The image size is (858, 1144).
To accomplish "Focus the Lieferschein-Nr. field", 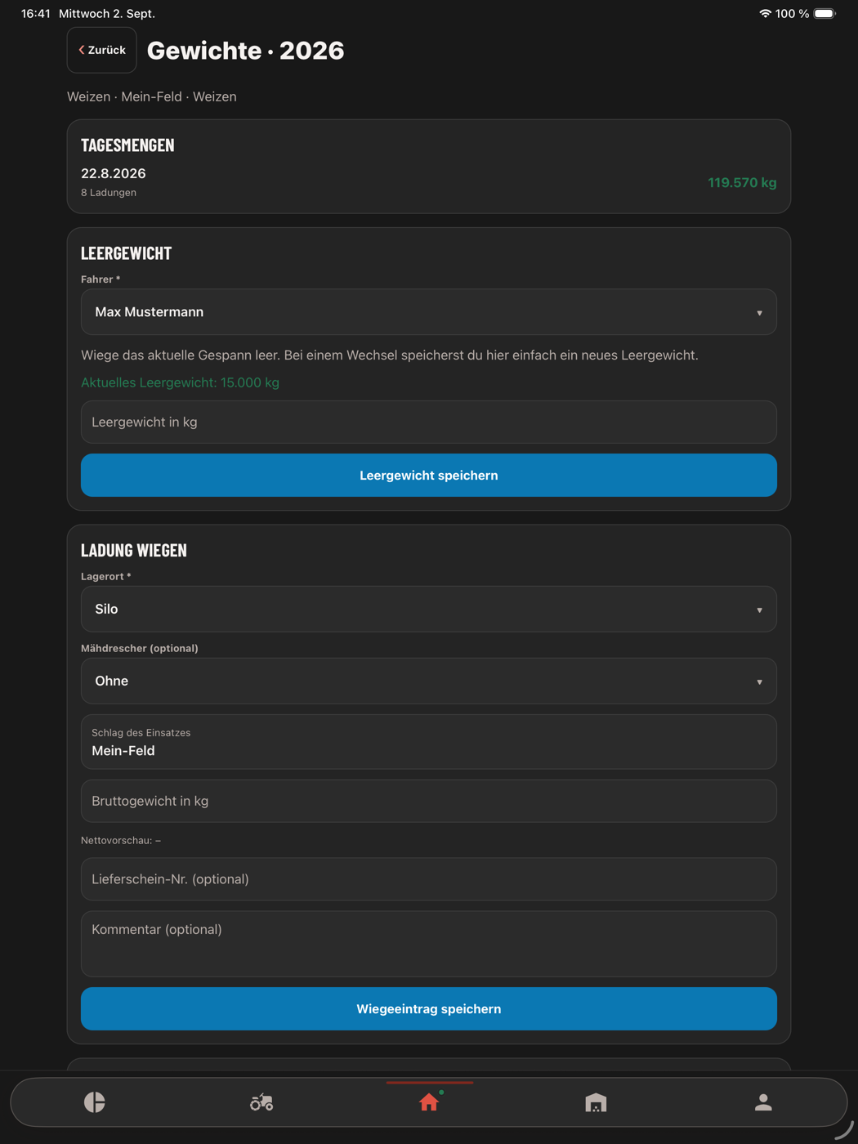I will pos(429,879).
